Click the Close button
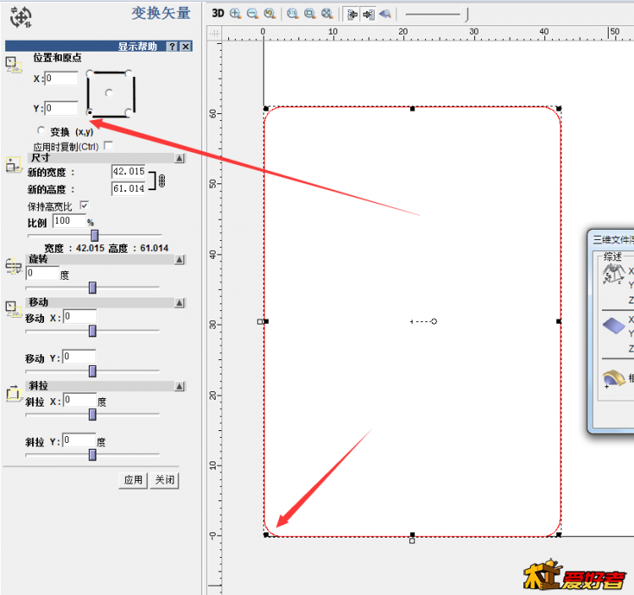The image size is (634, 595). click(x=165, y=480)
